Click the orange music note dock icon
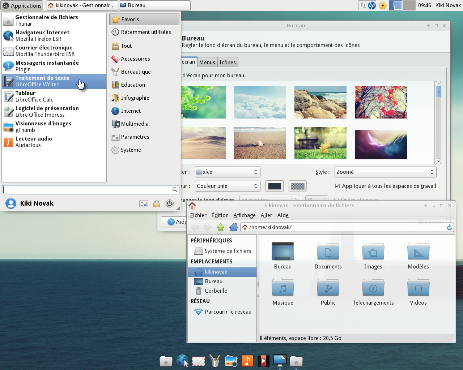Viewport: 463px width, 370px height. click(x=247, y=361)
